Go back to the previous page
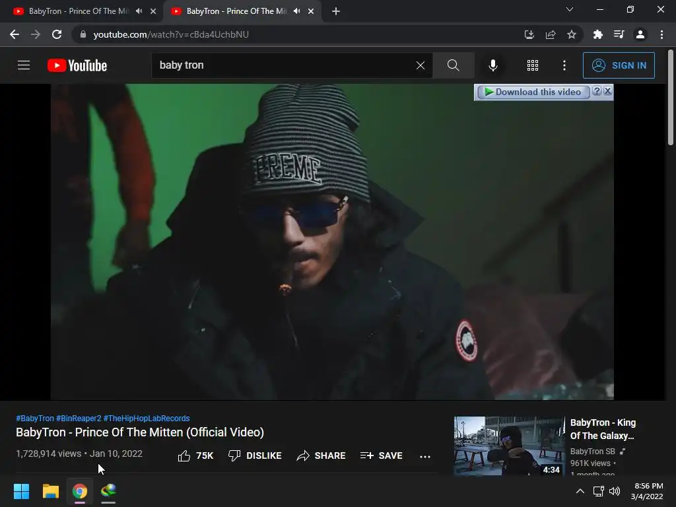The width and height of the screenshot is (676, 507). [15, 34]
